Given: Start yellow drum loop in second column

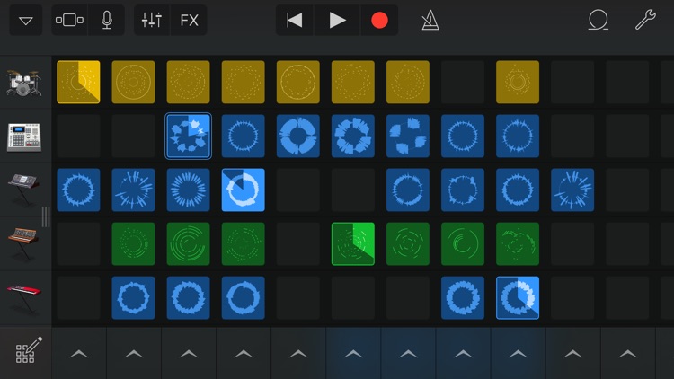Looking at the screenshot, I should [x=133, y=82].
